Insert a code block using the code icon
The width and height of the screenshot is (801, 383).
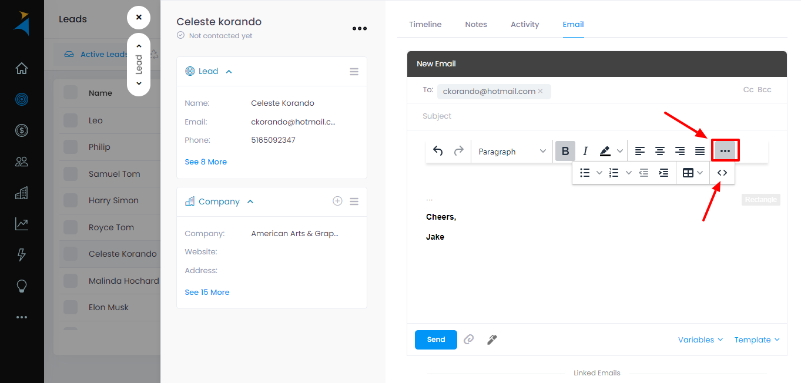[x=722, y=172]
